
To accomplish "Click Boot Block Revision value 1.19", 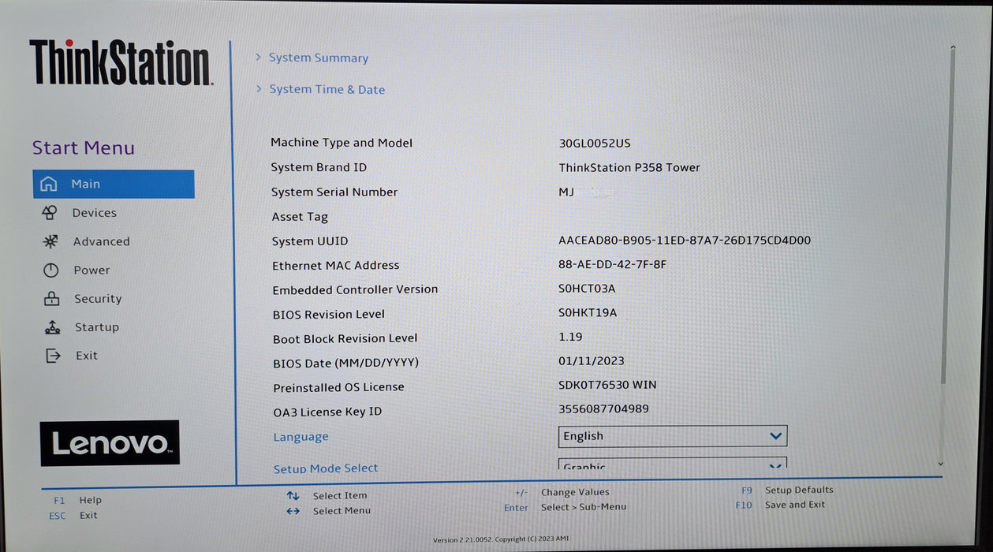I will point(570,337).
